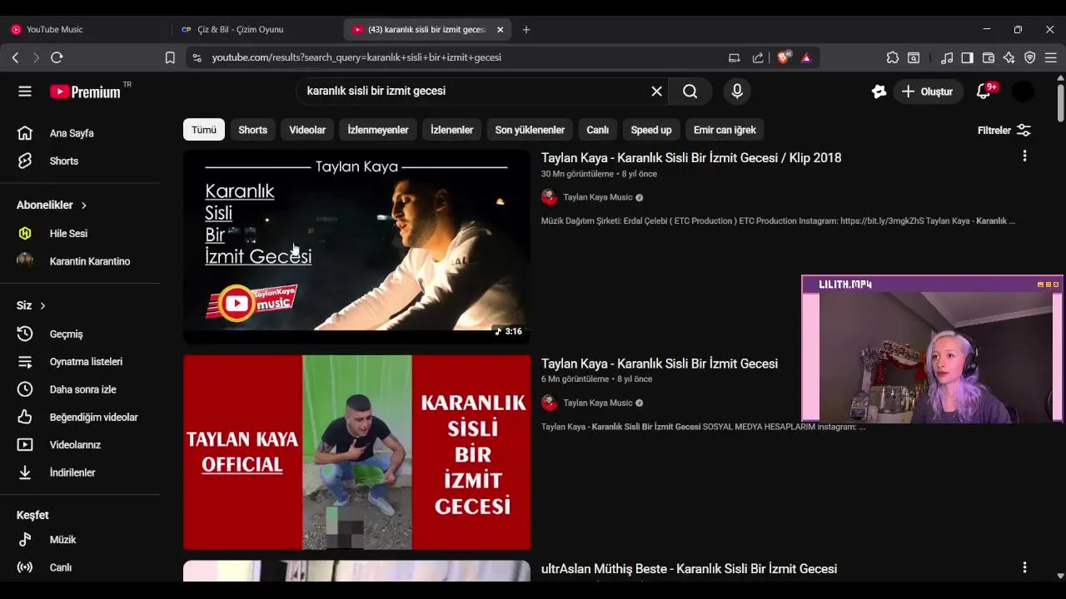1066x599 pixels.
Task: Select the Son yüklenenler filter chip
Action: (x=530, y=130)
